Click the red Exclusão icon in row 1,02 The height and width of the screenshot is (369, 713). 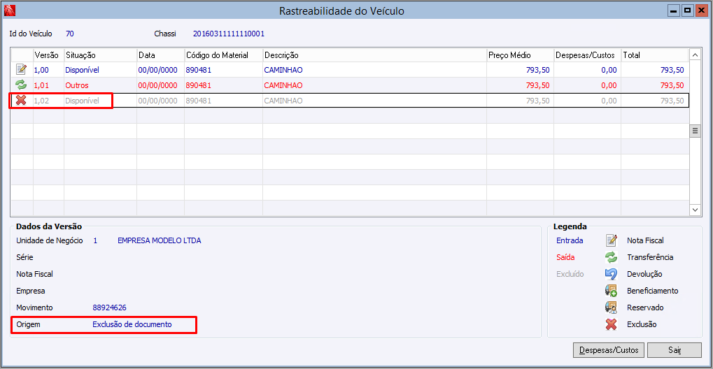[21, 101]
